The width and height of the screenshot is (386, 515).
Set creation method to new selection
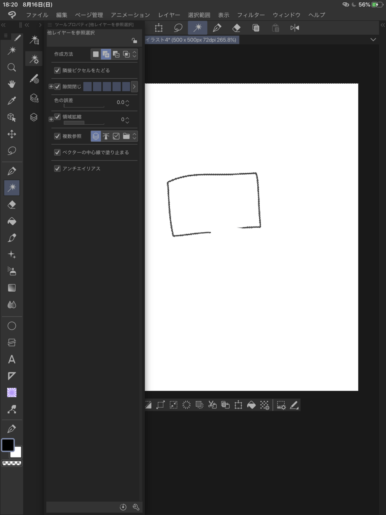click(x=96, y=54)
